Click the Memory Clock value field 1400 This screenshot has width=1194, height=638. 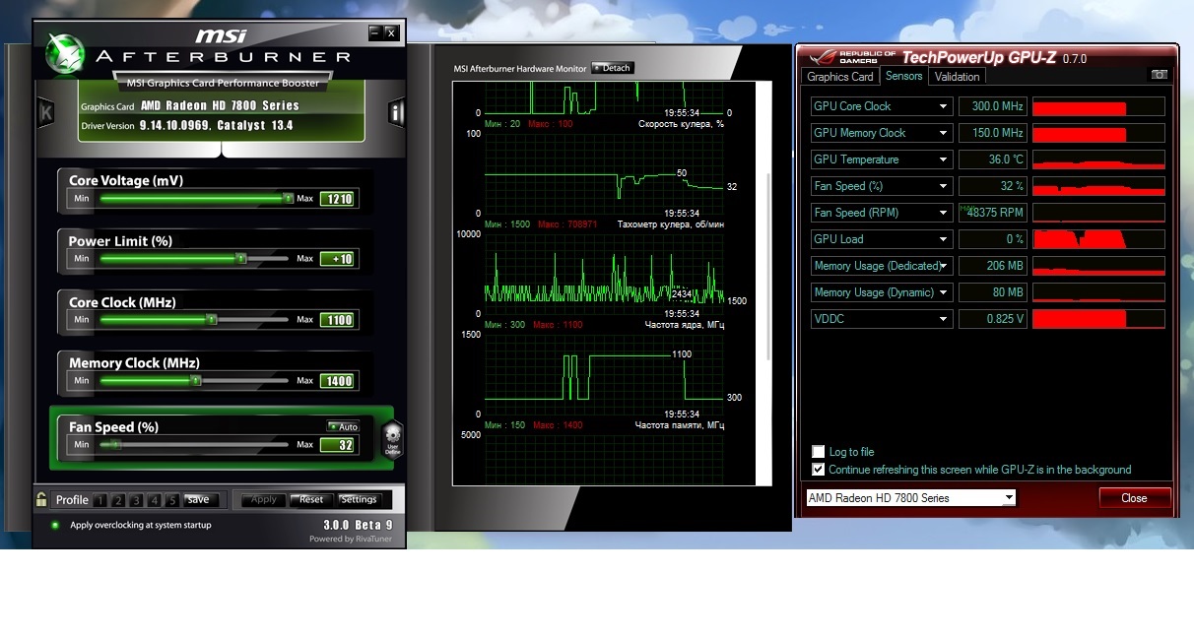[337, 381]
